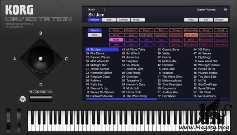Open the Settings tab
237x135 pixels.
pos(123,20)
